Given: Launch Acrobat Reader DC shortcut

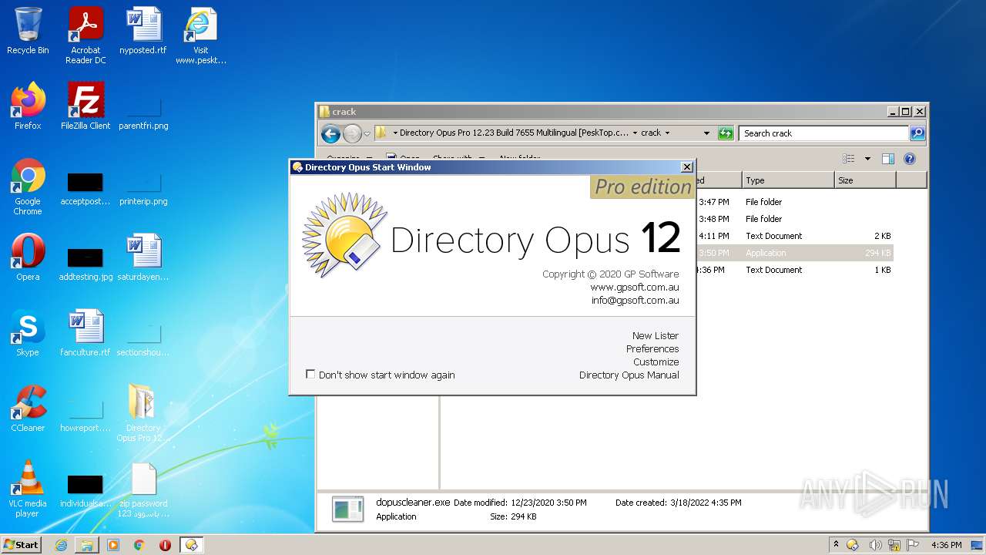Looking at the screenshot, I should tap(86, 35).
